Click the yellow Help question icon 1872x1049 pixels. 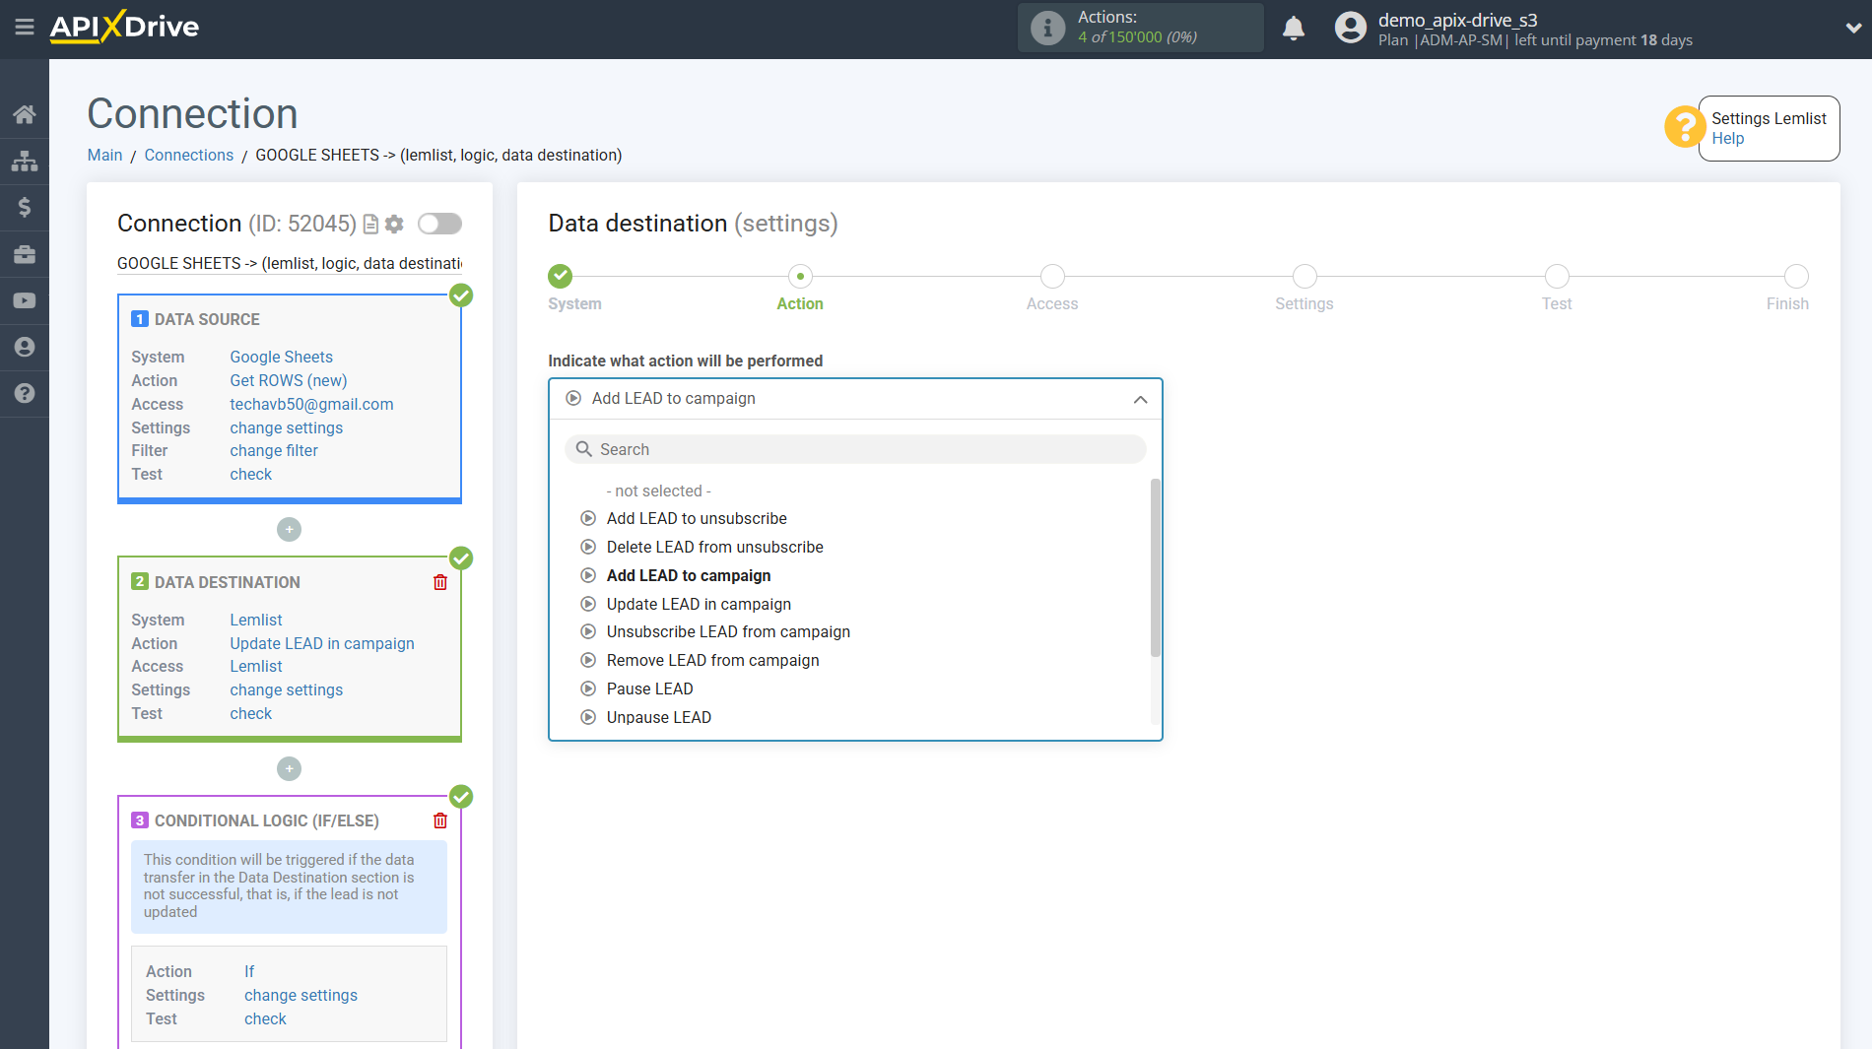click(x=1685, y=126)
